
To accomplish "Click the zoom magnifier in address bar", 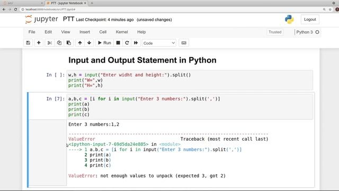I will [324, 10].
